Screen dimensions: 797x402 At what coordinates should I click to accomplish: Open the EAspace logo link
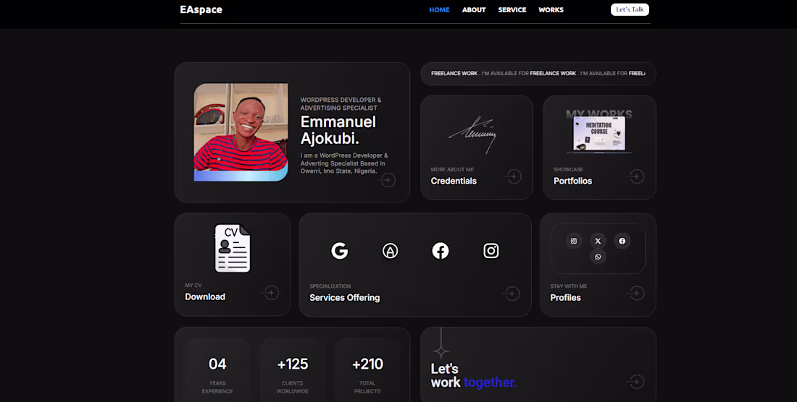tap(201, 9)
